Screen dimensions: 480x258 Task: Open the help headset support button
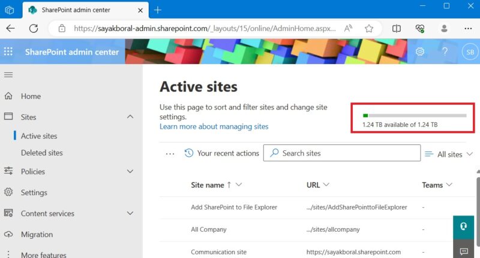(x=463, y=226)
